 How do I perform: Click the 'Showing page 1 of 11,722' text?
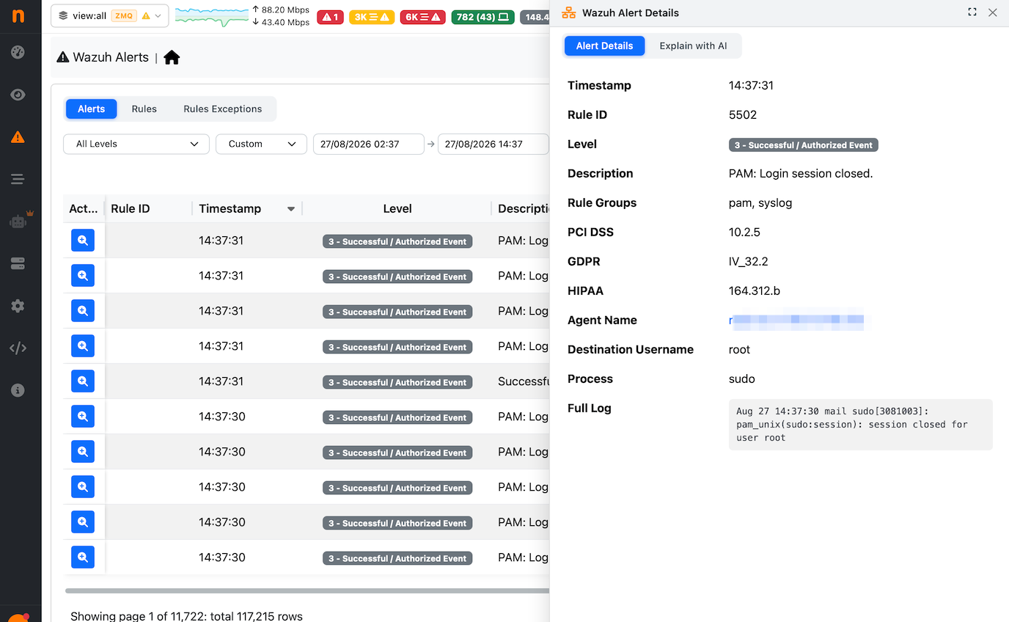(186, 616)
